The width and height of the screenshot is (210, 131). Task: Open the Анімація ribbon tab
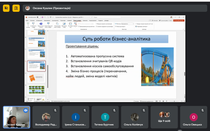tap(69, 21)
